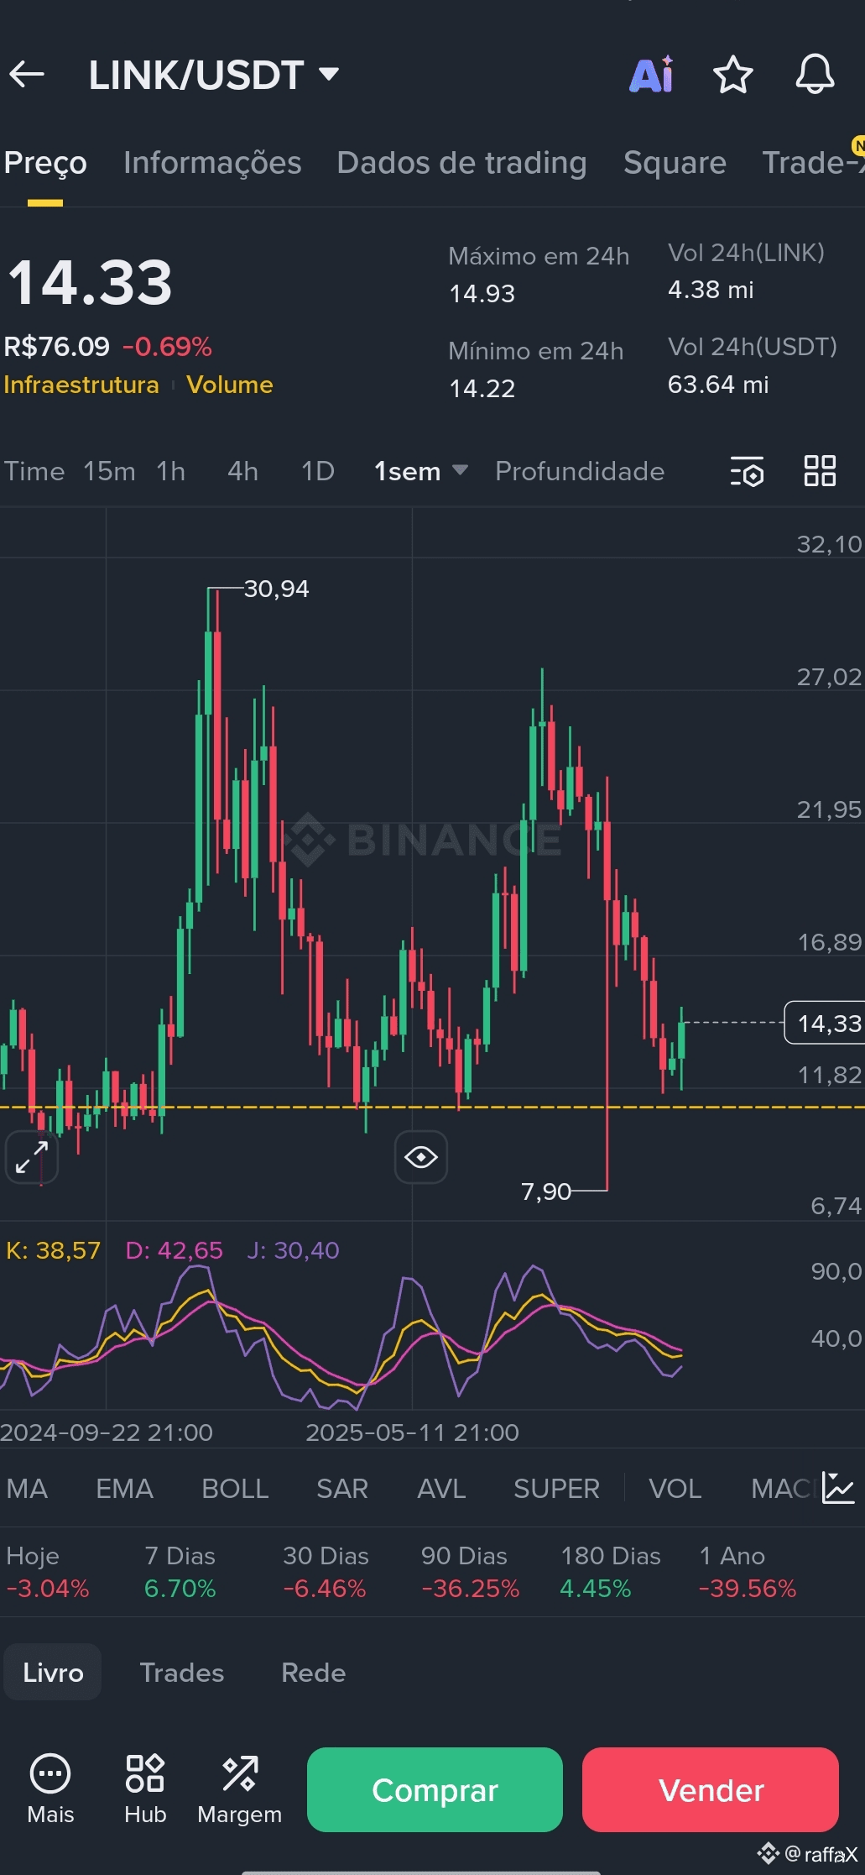Open the Hub shortcut
Screen dimensions: 865x1875
pyautogui.click(x=145, y=1789)
